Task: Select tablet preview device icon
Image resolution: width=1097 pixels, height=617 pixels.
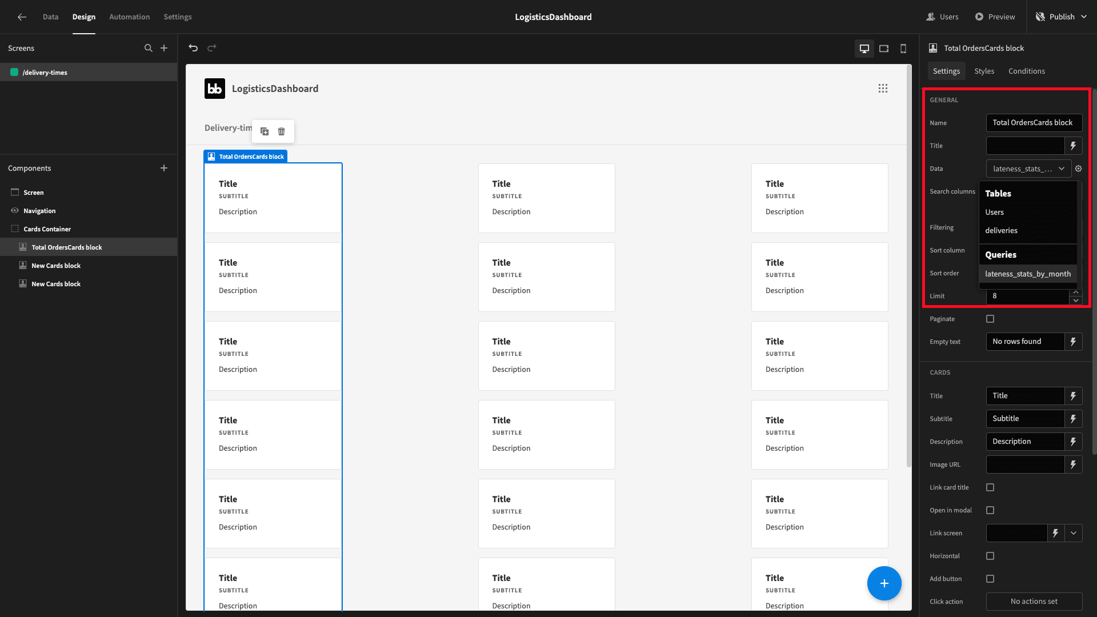Action: coord(884,49)
